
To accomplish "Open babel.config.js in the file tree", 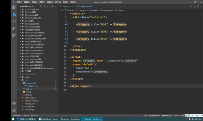I will (30, 98).
